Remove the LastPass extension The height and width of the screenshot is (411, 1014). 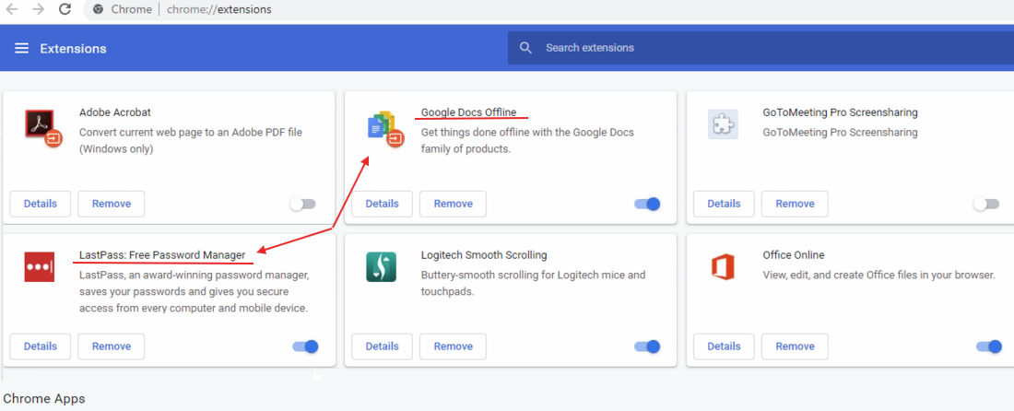pyautogui.click(x=112, y=346)
